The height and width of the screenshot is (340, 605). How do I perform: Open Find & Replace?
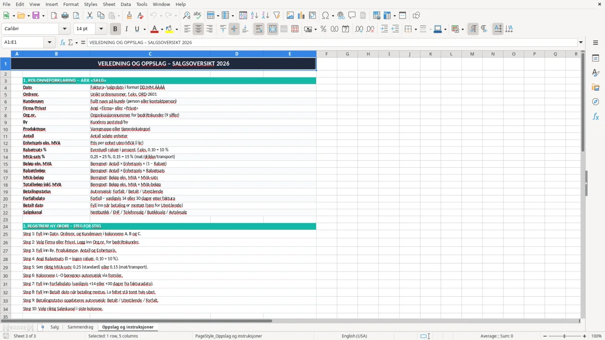point(187,16)
